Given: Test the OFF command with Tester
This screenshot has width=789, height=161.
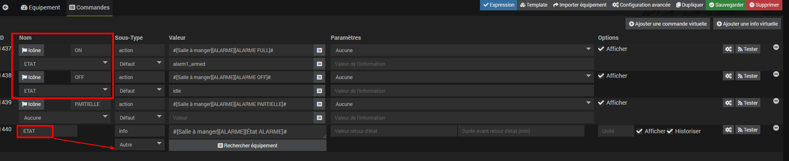Looking at the screenshot, I should (x=748, y=76).
